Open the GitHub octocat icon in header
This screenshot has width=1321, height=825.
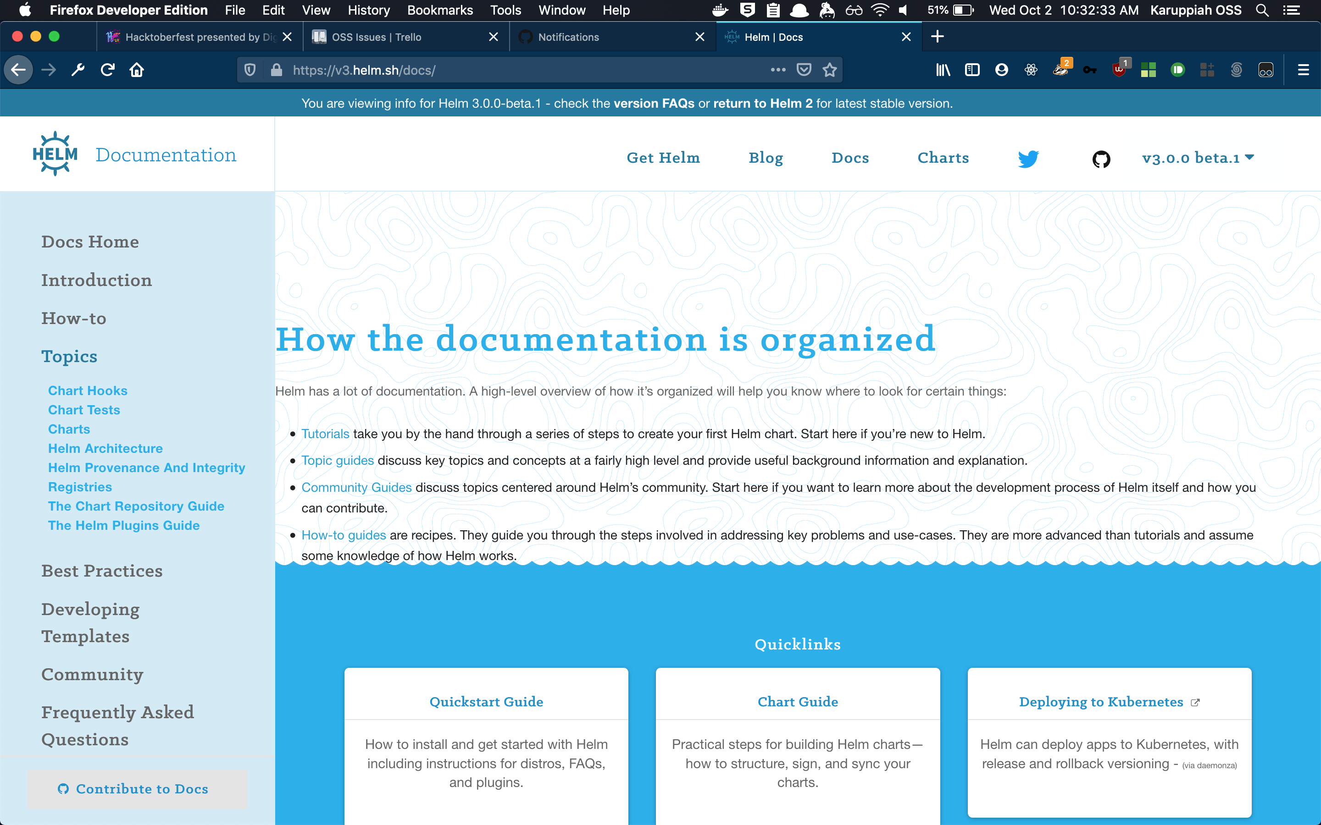(x=1101, y=159)
